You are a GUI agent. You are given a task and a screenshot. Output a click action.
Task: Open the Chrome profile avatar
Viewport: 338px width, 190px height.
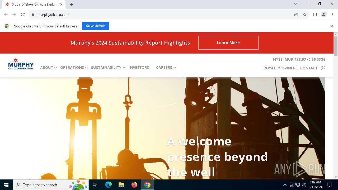[x=324, y=15]
